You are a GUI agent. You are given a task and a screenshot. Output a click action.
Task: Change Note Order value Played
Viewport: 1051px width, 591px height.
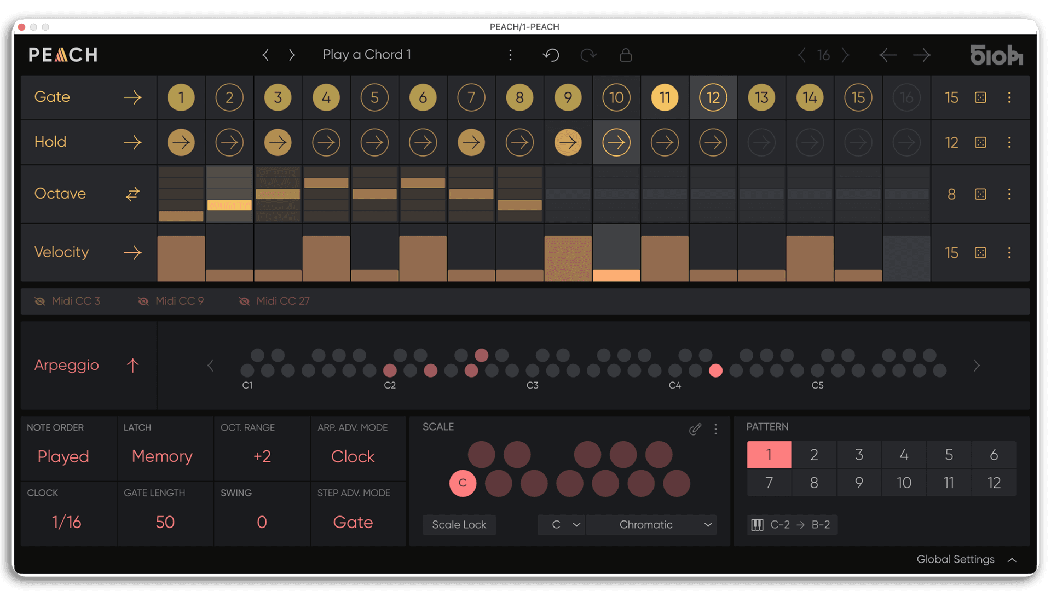click(x=63, y=456)
